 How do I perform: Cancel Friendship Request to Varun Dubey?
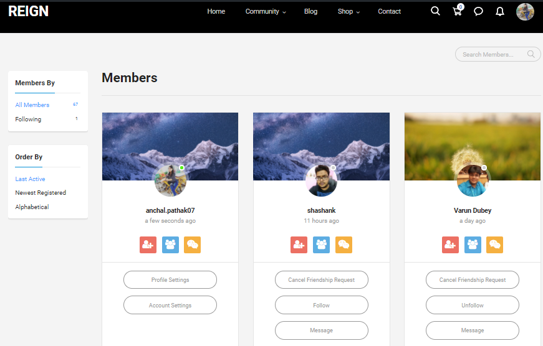point(473,279)
